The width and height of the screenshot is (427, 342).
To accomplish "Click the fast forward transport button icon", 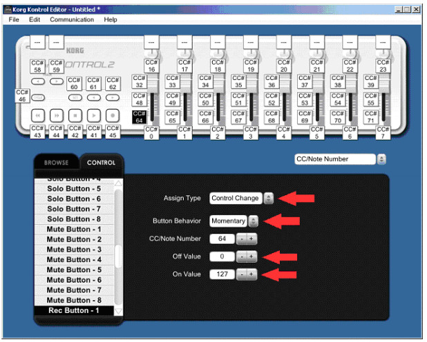I will (x=57, y=115).
